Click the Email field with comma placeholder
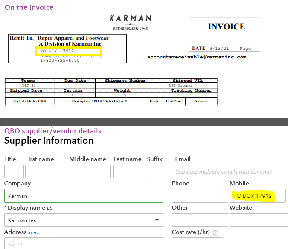The width and height of the screenshot is (288, 249). (x=230, y=171)
